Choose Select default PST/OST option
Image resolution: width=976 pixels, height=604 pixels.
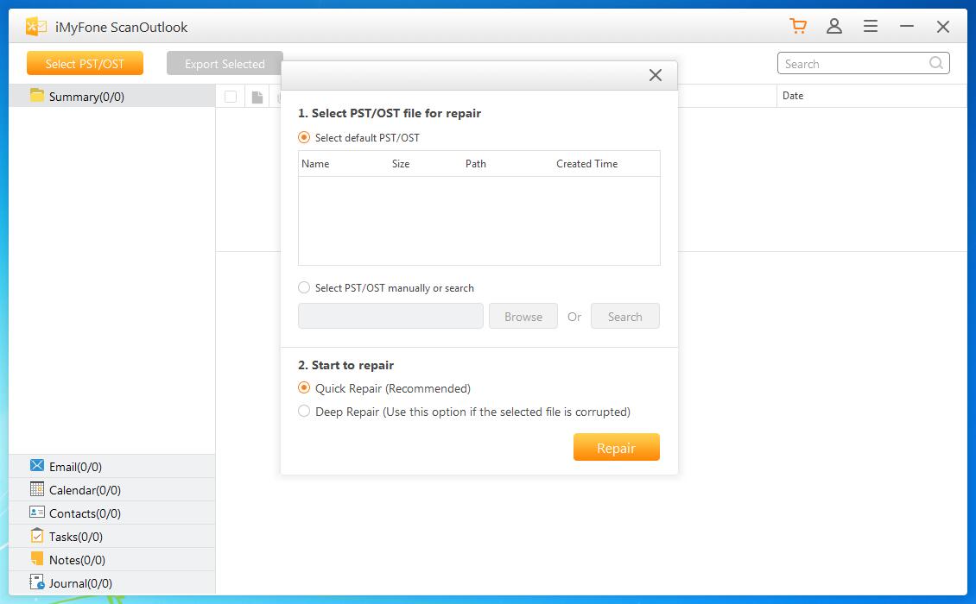[x=304, y=137]
